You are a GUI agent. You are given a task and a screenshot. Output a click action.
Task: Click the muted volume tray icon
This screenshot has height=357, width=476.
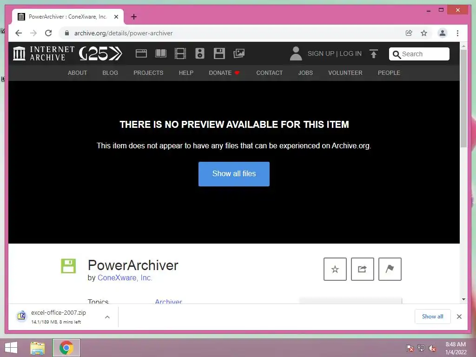tap(432, 348)
